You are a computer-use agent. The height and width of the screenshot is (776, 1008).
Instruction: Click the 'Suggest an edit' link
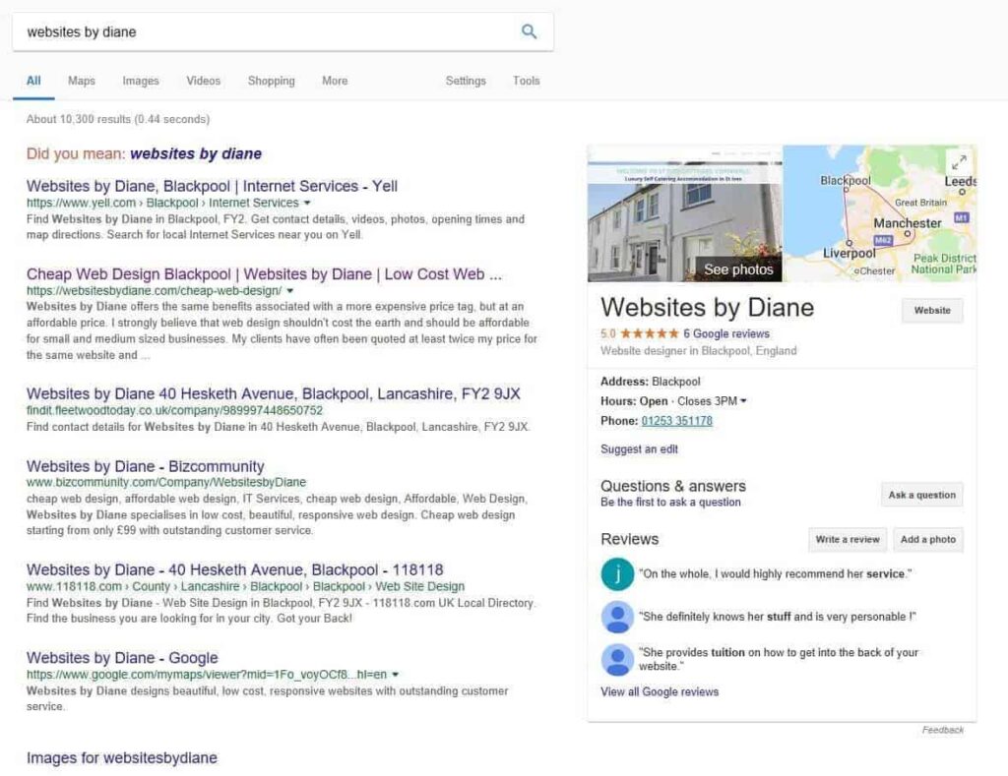[639, 449]
